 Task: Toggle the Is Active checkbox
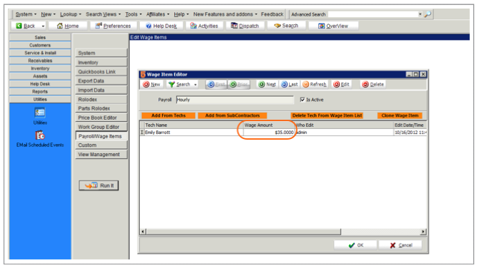click(303, 100)
